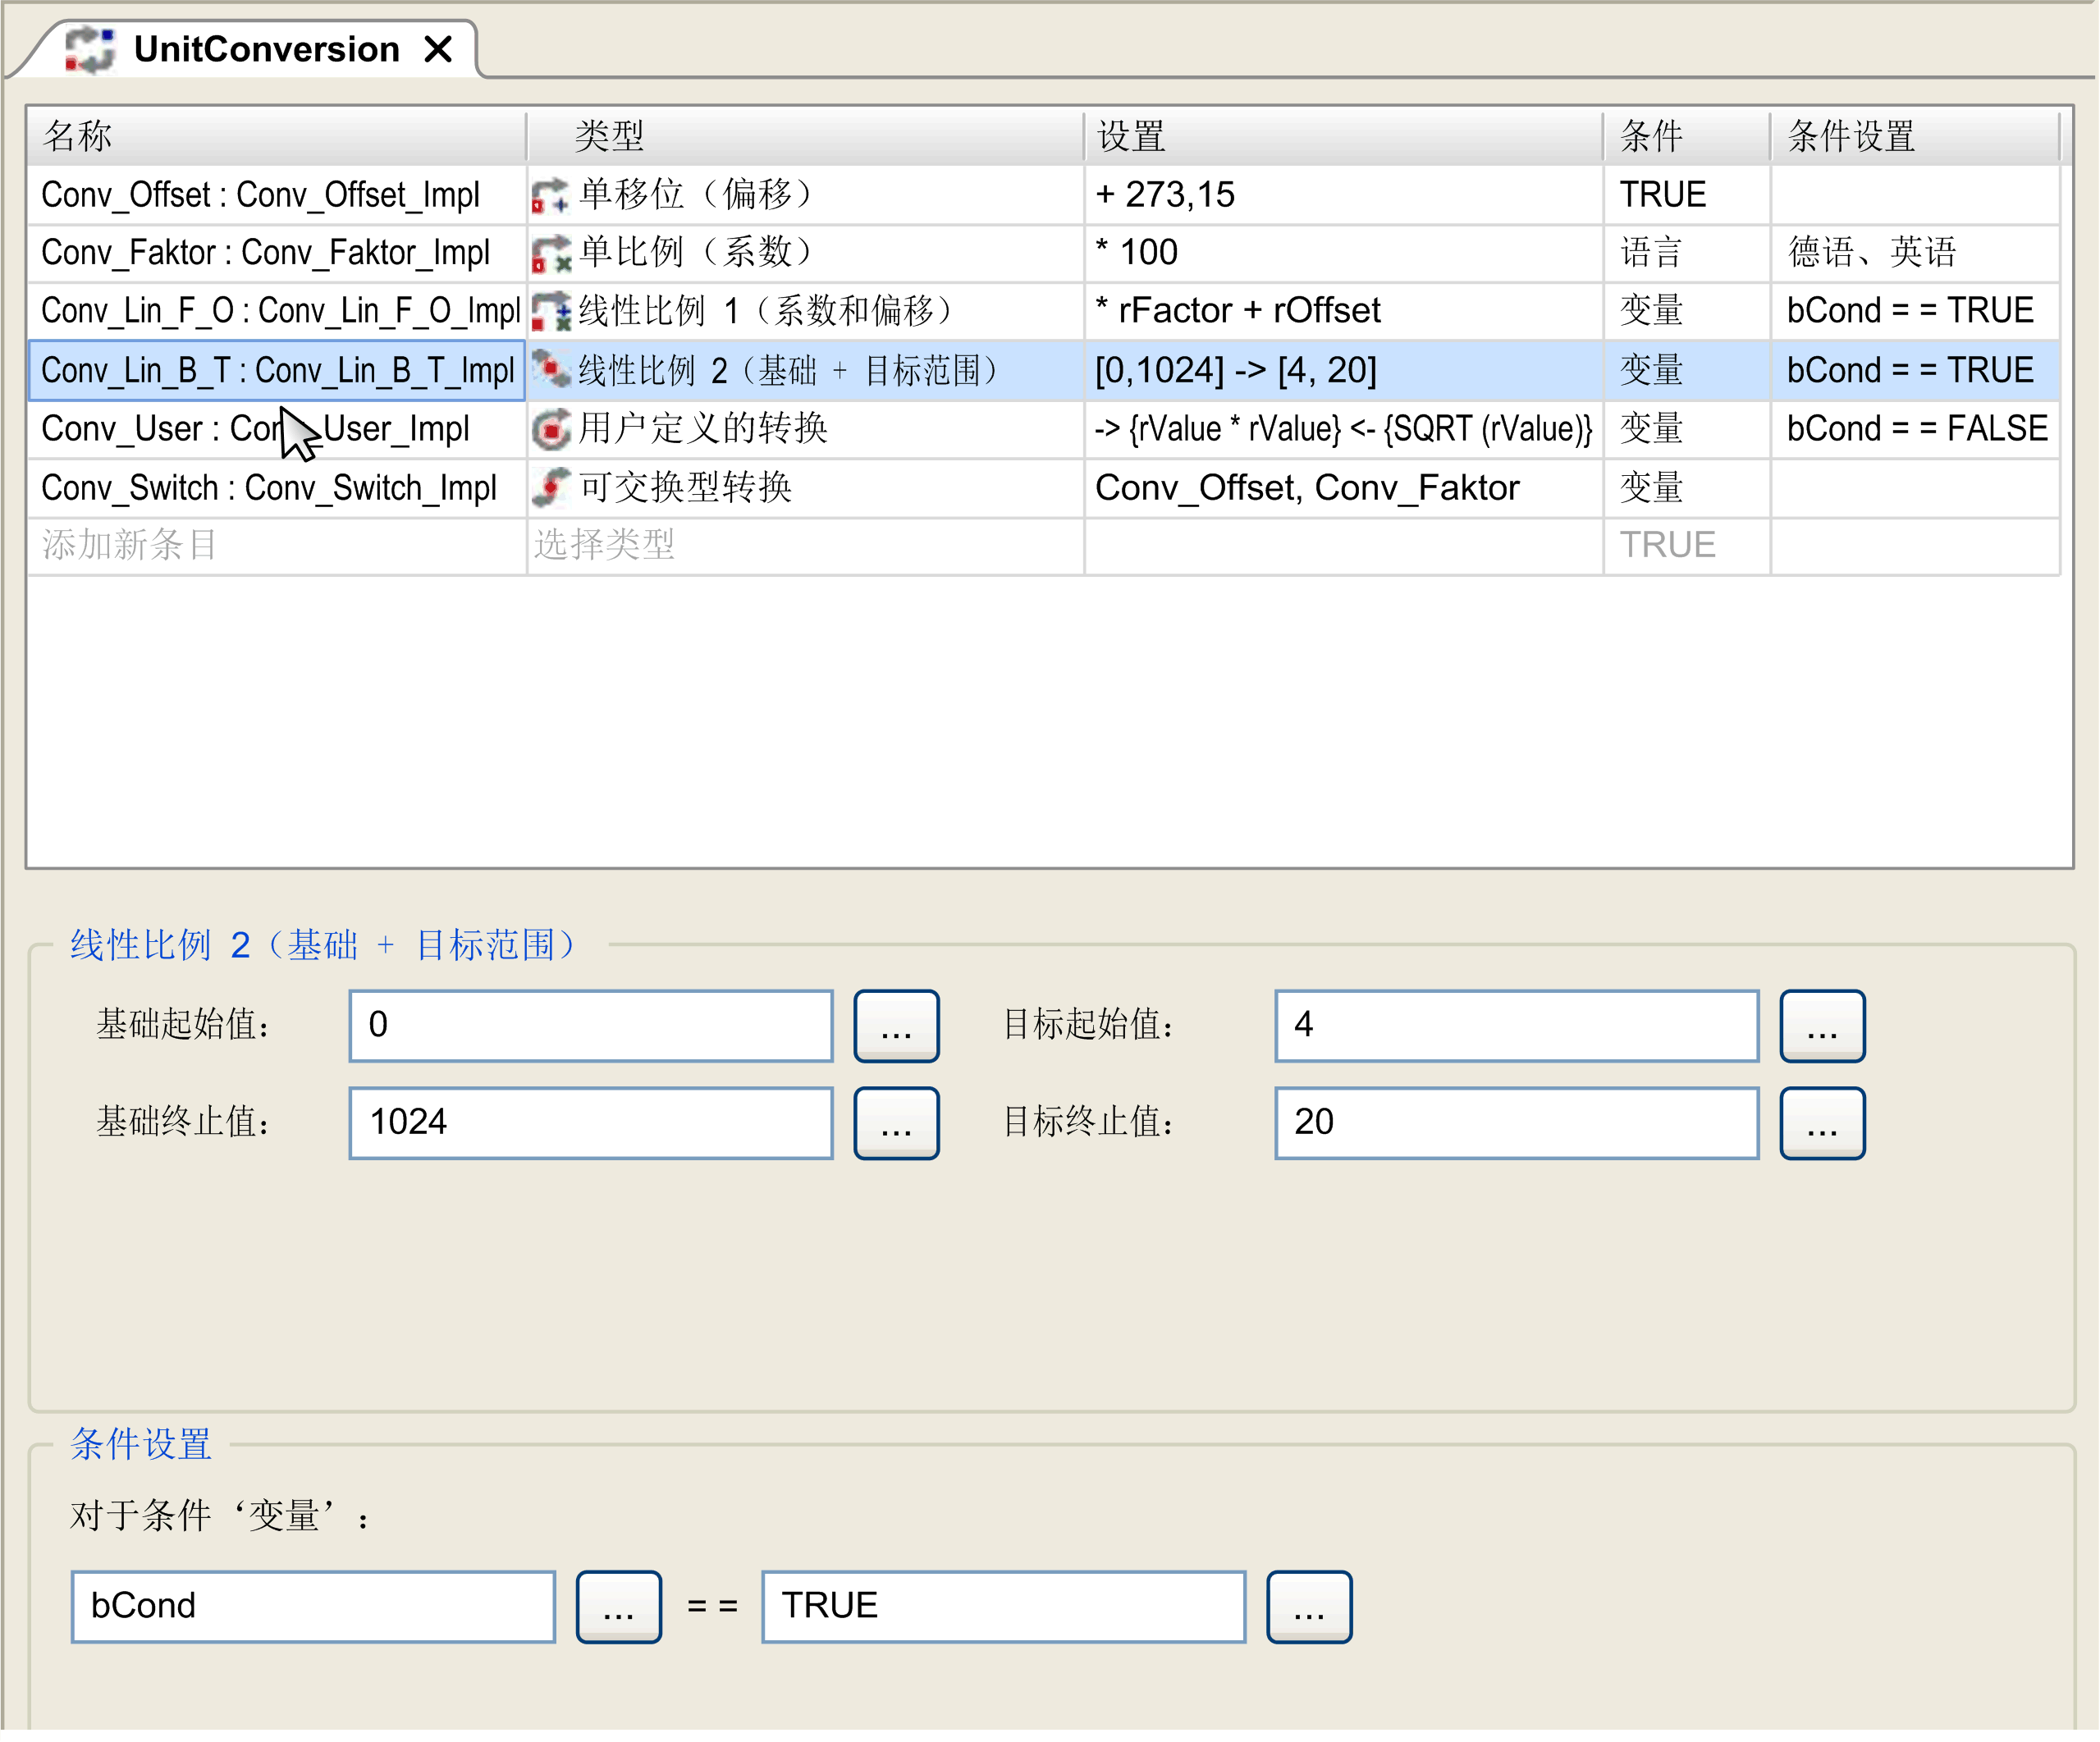Click the '* rFactor + rOffset' setting cell

1343,311
